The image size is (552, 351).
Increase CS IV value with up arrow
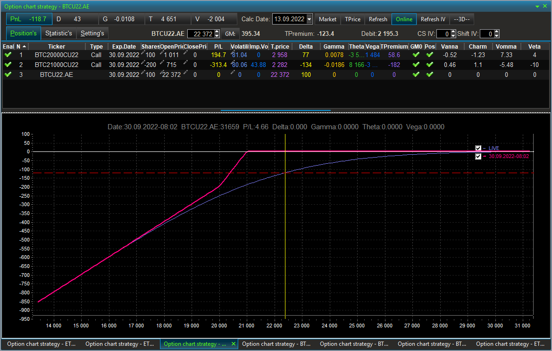[x=453, y=32]
